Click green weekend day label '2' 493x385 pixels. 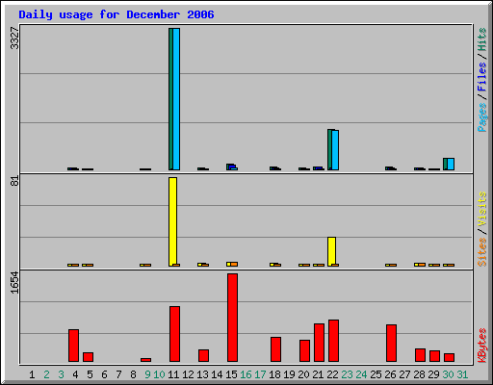click(46, 374)
